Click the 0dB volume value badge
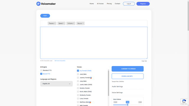 click(128, 102)
